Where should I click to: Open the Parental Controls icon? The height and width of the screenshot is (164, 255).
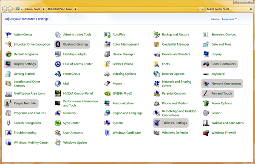point(156,93)
